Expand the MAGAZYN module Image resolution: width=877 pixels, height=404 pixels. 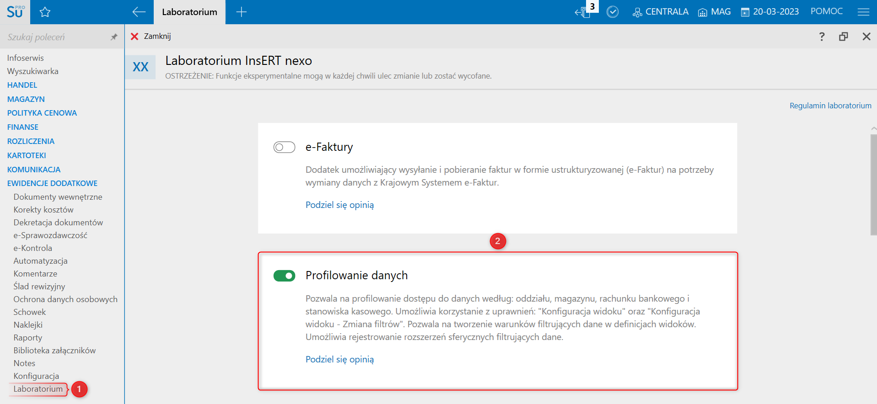26,99
